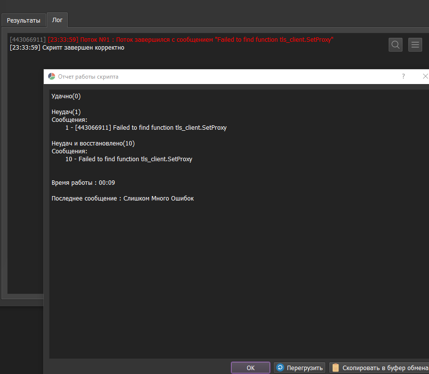Click thread ID [443066911] in the log
429x374 pixels.
point(28,39)
